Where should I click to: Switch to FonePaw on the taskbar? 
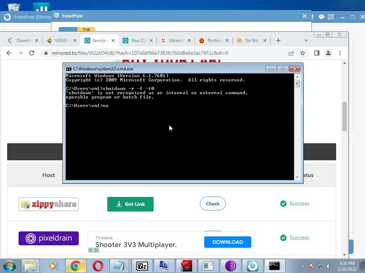tap(253, 266)
